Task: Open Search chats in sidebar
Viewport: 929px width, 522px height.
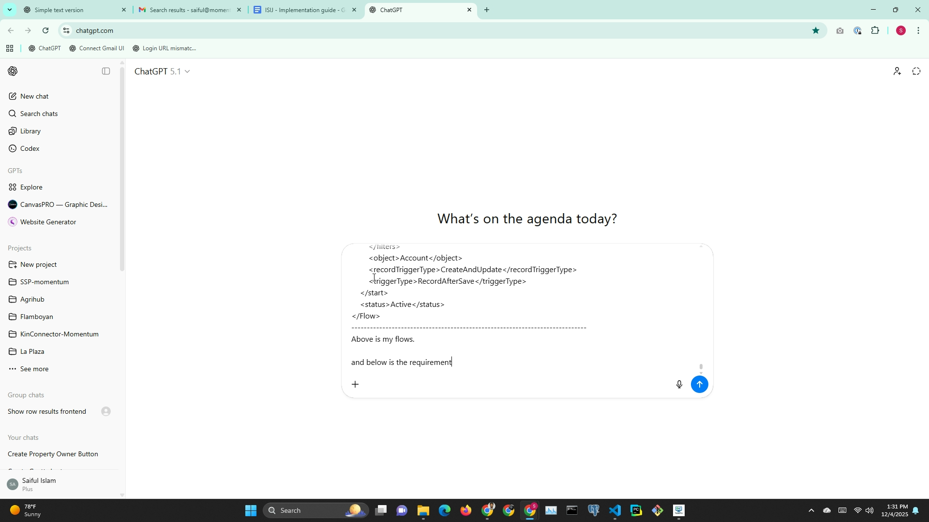Action: pyautogui.click(x=39, y=114)
